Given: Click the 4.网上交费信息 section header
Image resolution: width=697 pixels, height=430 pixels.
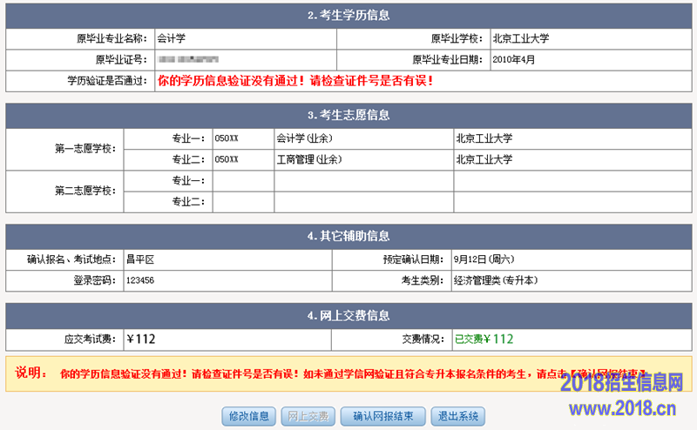Looking at the screenshot, I should [348, 316].
